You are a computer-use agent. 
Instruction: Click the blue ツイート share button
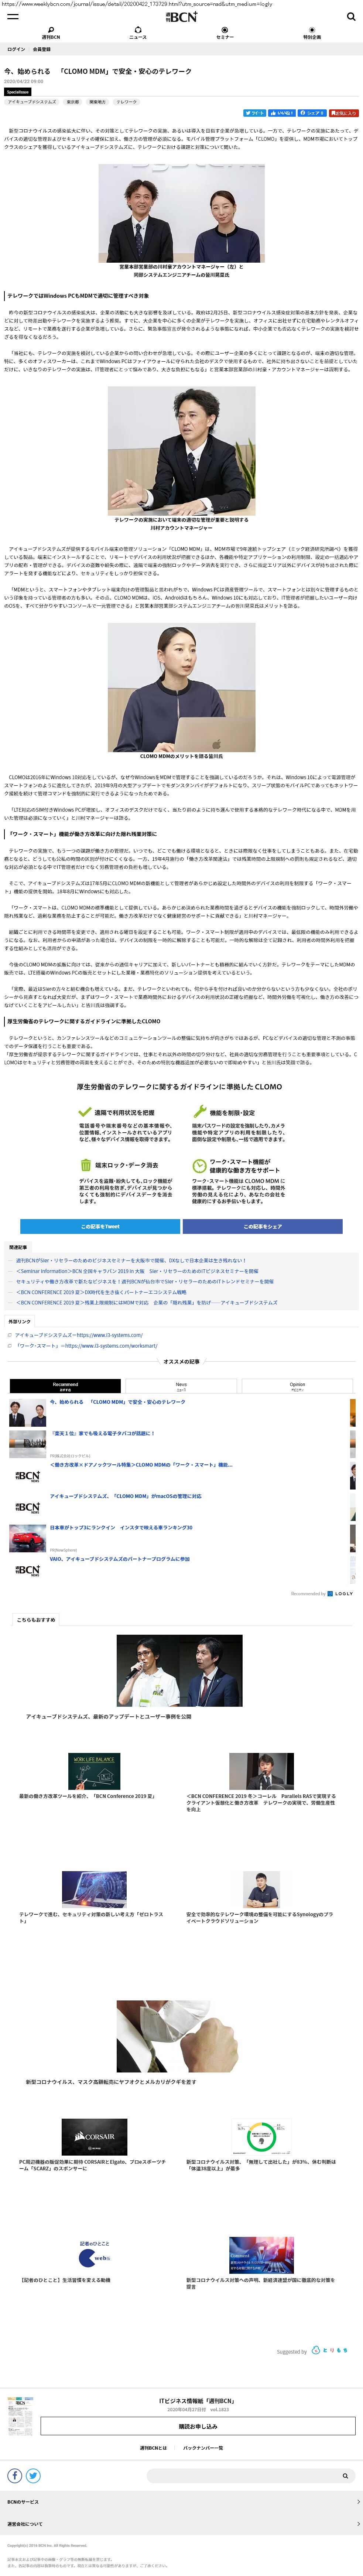tap(255, 113)
